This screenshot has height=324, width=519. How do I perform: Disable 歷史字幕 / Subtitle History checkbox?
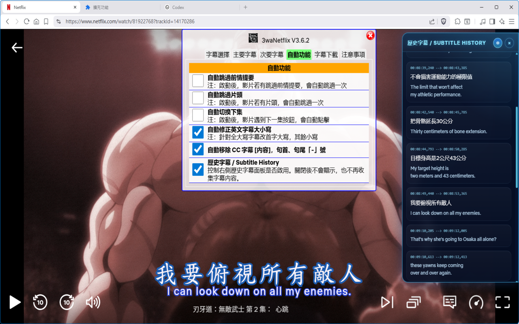point(198,169)
